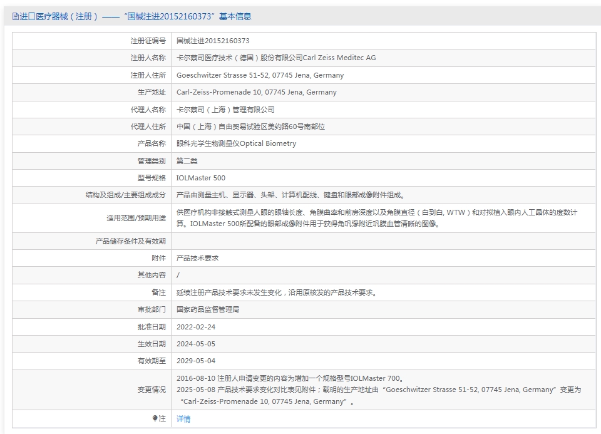601x434 pixels.
Task: Click the 适用范围/预期用途 label
Action: (136, 218)
